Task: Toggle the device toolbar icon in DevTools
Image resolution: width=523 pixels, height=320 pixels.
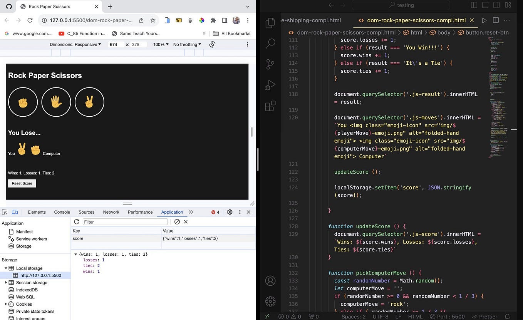Action: tap(15, 212)
